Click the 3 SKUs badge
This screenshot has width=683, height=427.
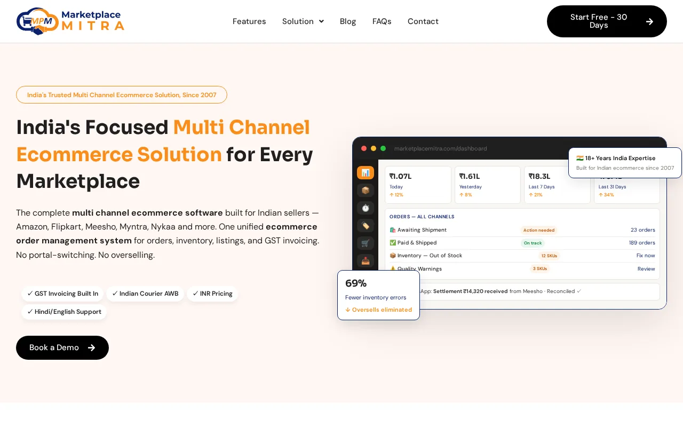[x=539, y=268]
